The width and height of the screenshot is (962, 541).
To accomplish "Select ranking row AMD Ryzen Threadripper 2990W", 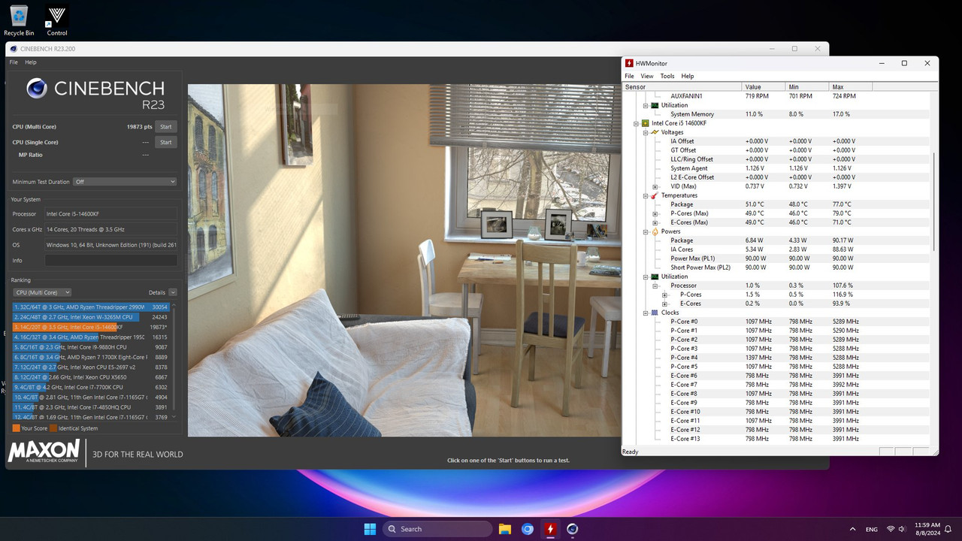I will pos(92,307).
